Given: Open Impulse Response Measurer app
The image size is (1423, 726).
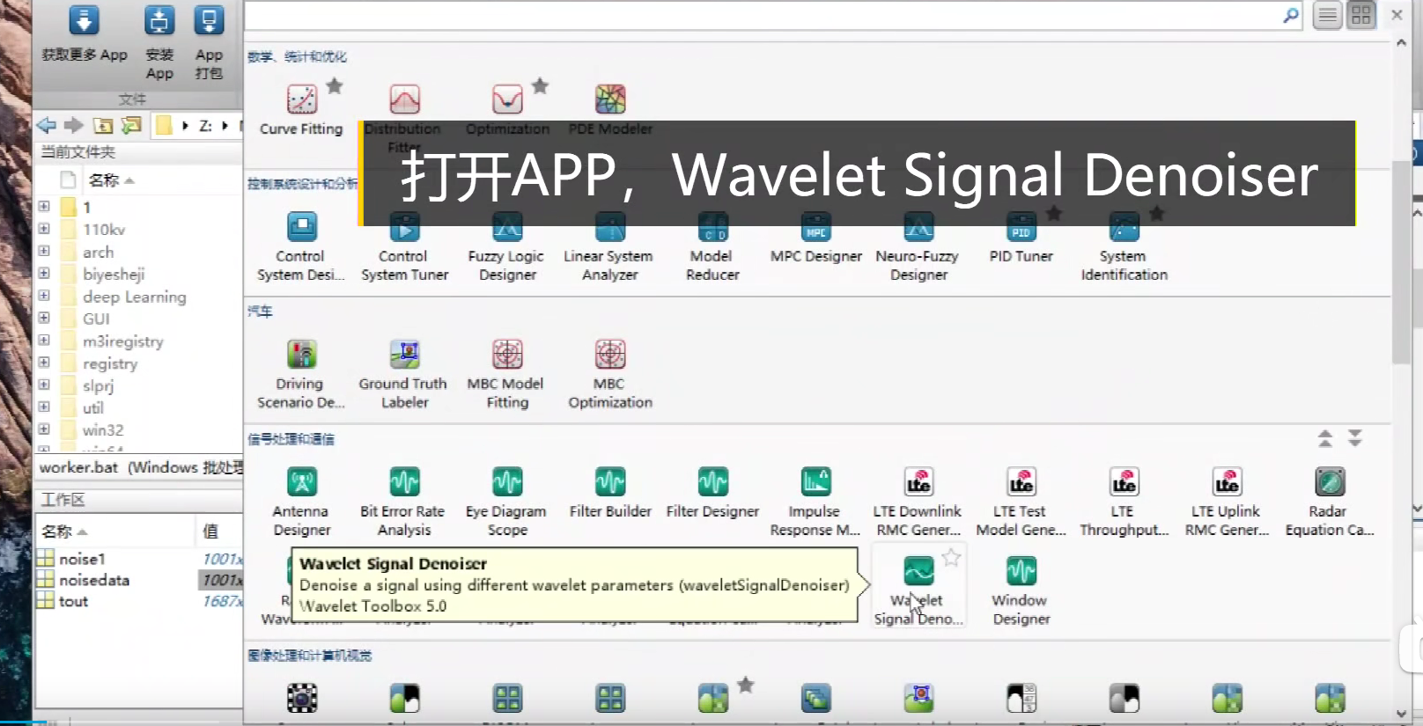Looking at the screenshot, I should pos(815,502).
